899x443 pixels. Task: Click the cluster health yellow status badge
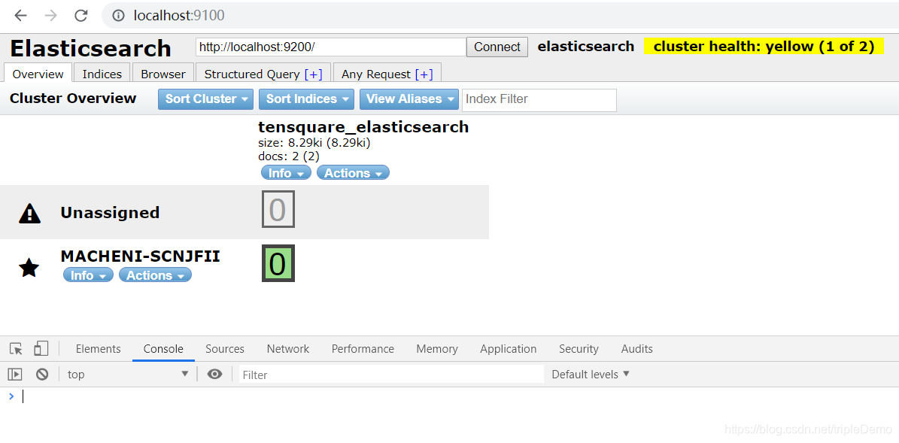pyautogui.click(x=764, y=47)
